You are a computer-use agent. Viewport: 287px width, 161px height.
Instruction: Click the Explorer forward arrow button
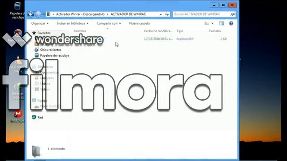tap(38, 14)
